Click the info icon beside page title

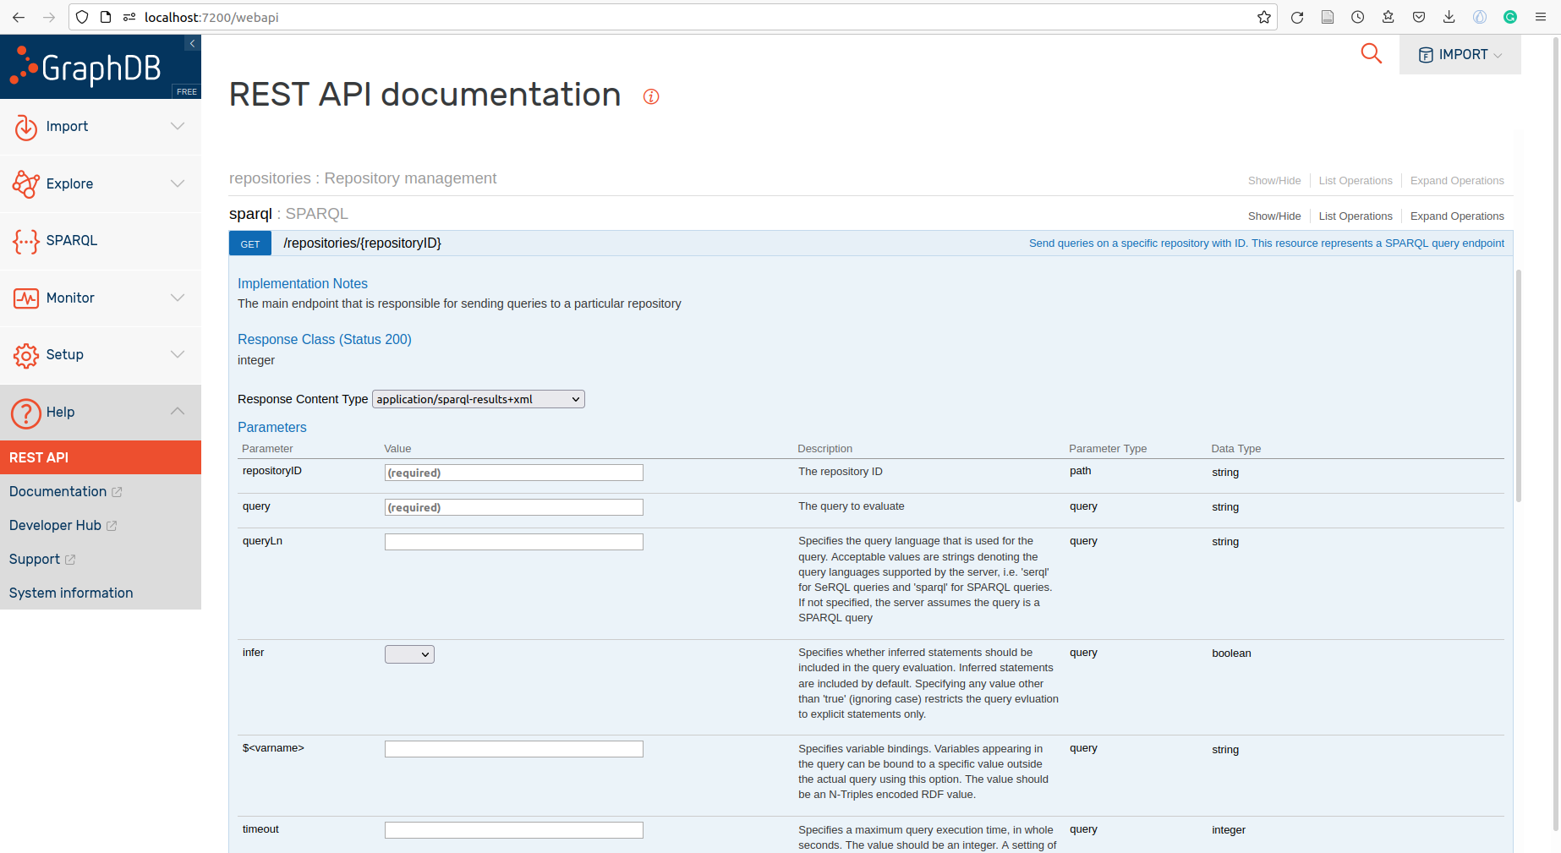[650, 96]
